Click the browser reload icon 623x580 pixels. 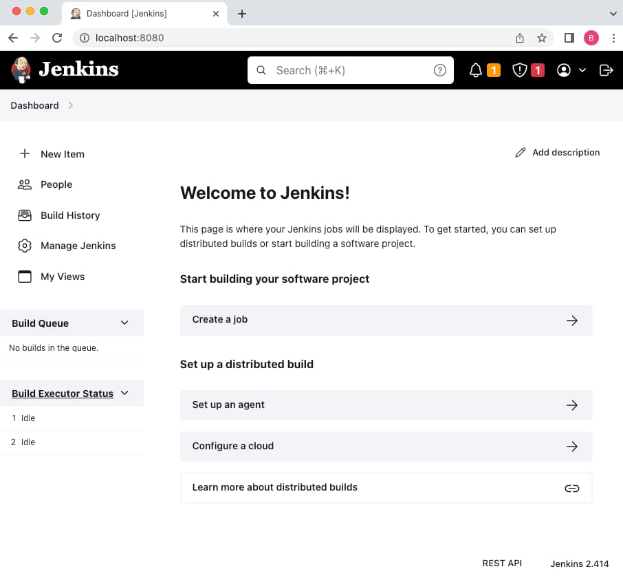(x=57, y=38)
